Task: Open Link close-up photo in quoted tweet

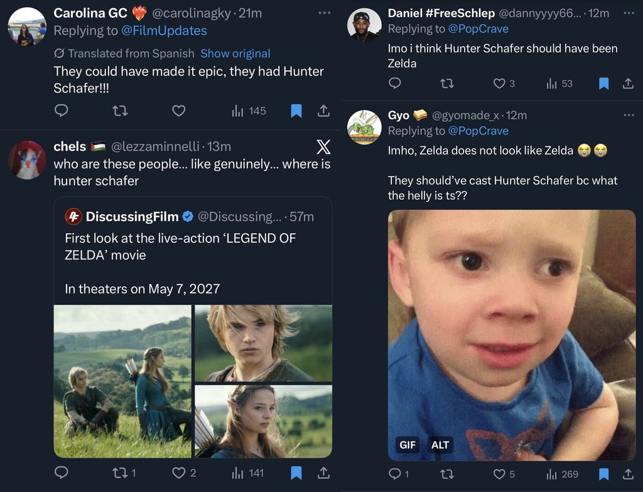Action: pos(263,343)
